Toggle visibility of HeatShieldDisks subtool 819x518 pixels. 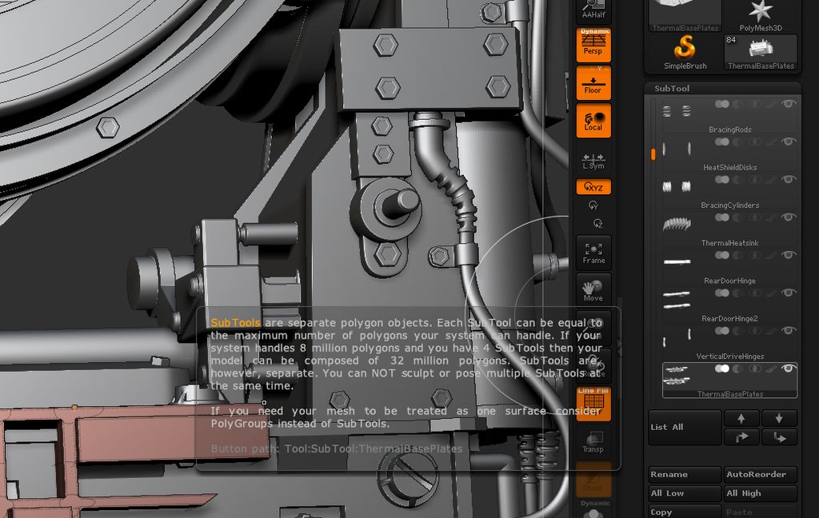(788, 142)
